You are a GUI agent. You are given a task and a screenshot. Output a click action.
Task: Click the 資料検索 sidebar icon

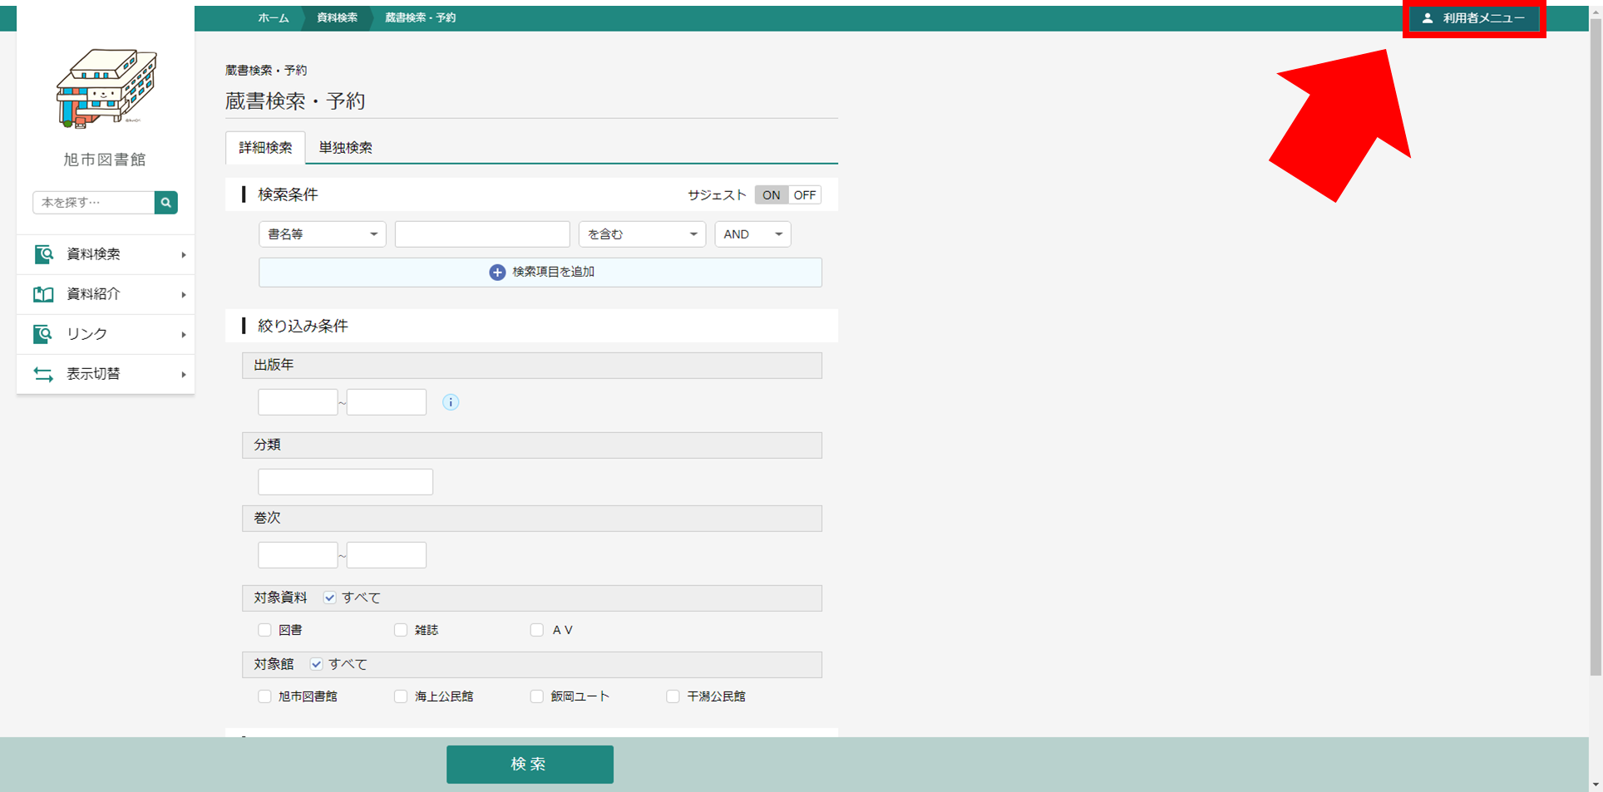point(43,254)
